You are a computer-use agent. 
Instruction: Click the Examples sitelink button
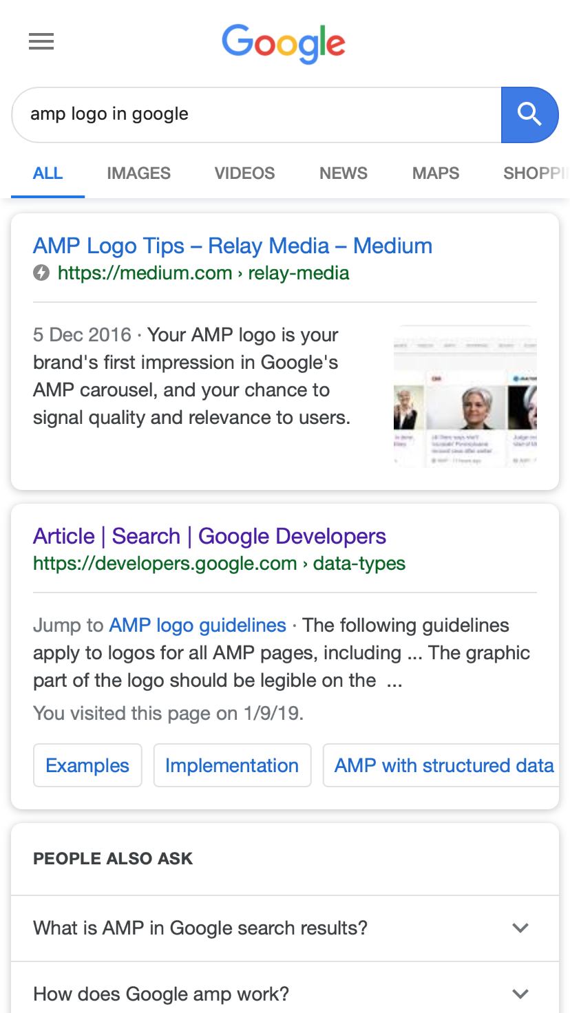(x=87, y=765)
